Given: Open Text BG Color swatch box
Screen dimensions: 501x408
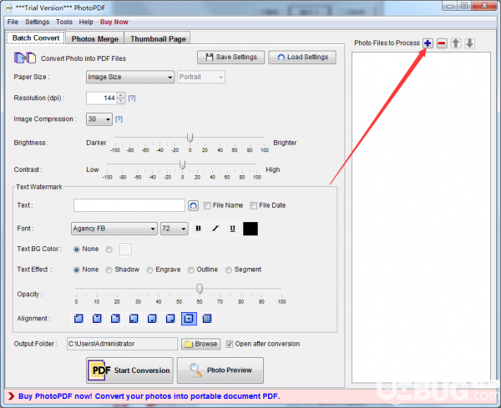Looking at the screenshot, I should pos(125,249).
